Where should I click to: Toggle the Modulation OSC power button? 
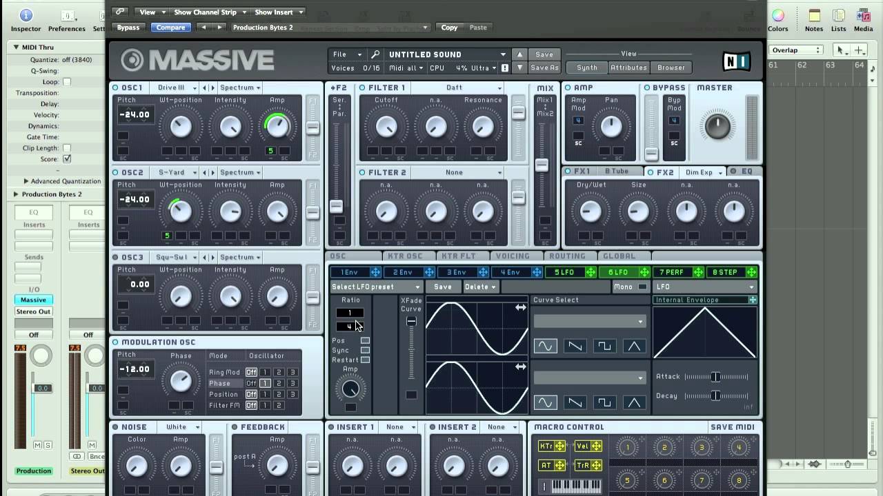(x=116, y=342)
